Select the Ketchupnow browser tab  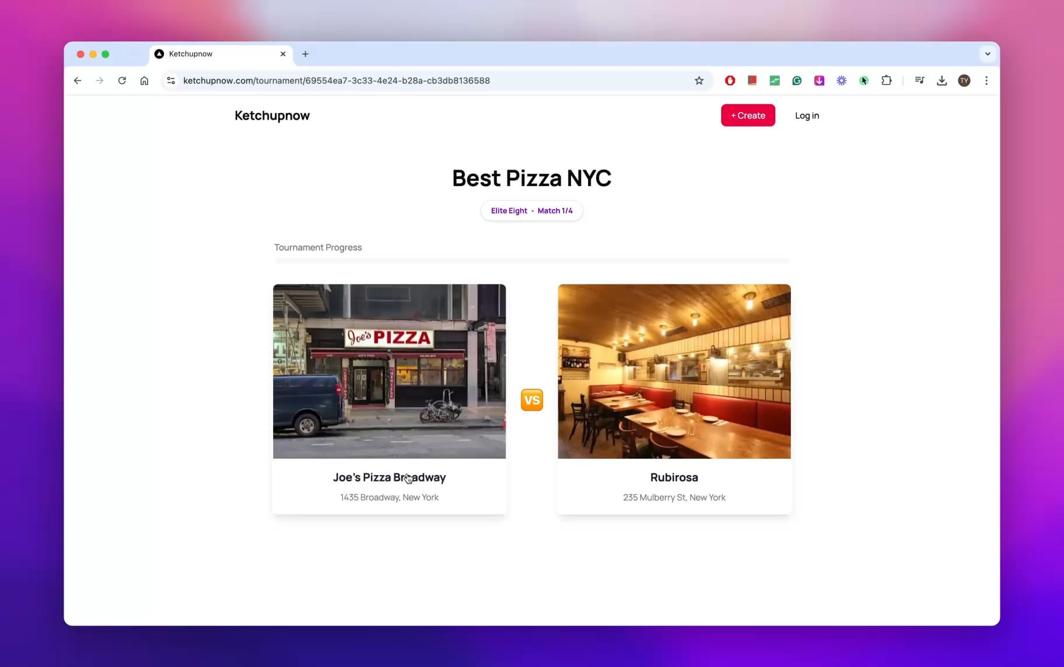[222, 54]
